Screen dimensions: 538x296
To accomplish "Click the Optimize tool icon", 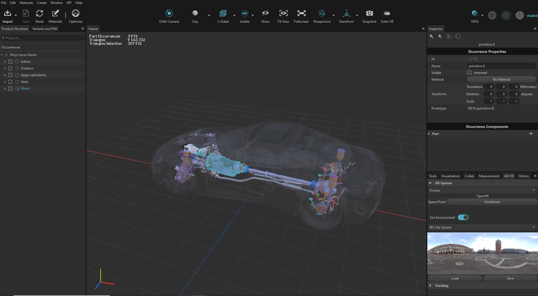I will [75, 13].
